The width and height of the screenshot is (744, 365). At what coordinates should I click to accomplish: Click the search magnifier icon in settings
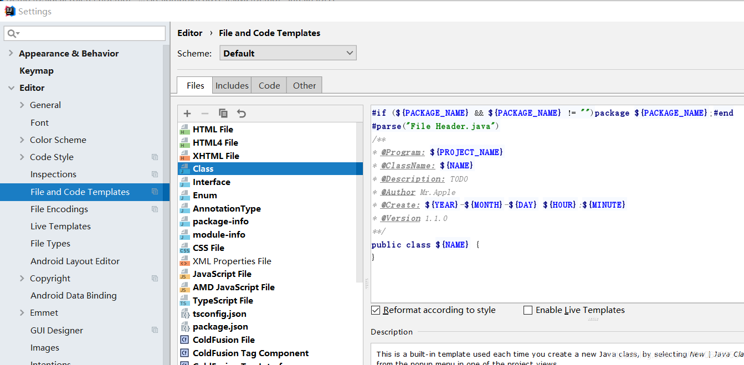pyautogui.click(x=12, y=34)
